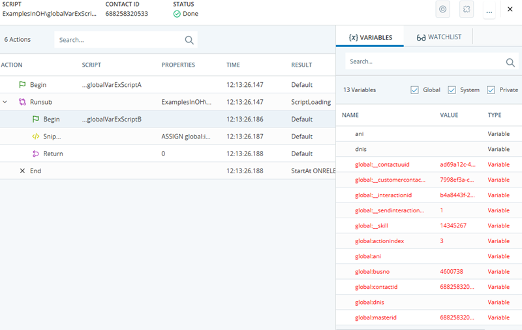
Task: Click the target icon in top toolbar
Action: [443, 9]
